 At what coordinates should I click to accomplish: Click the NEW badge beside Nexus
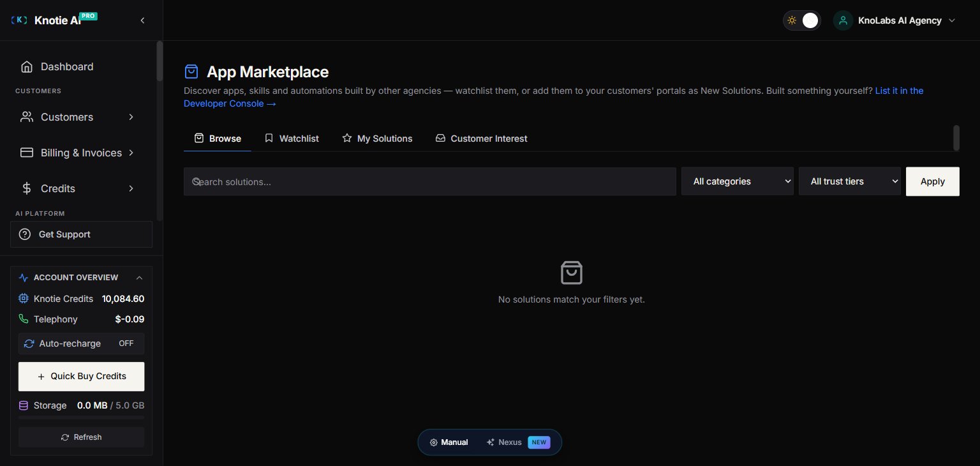[539, 442]
